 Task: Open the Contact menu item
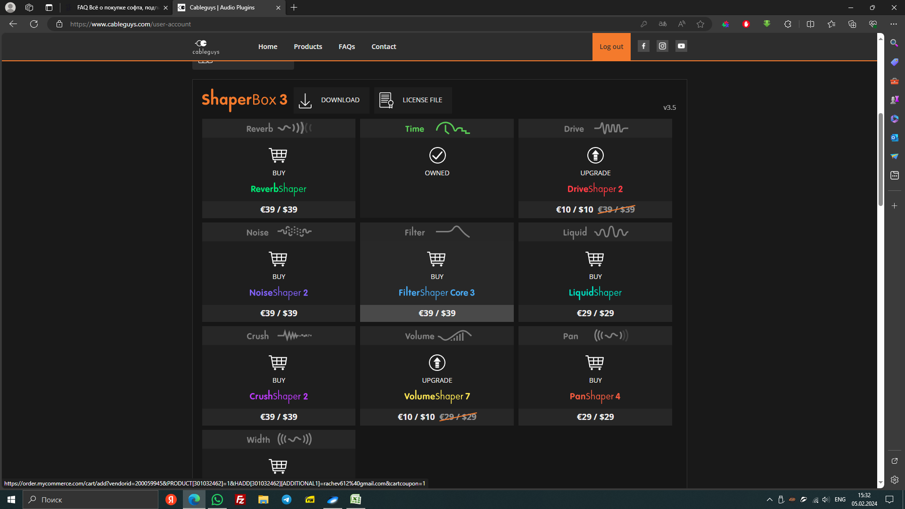(384, 47)
